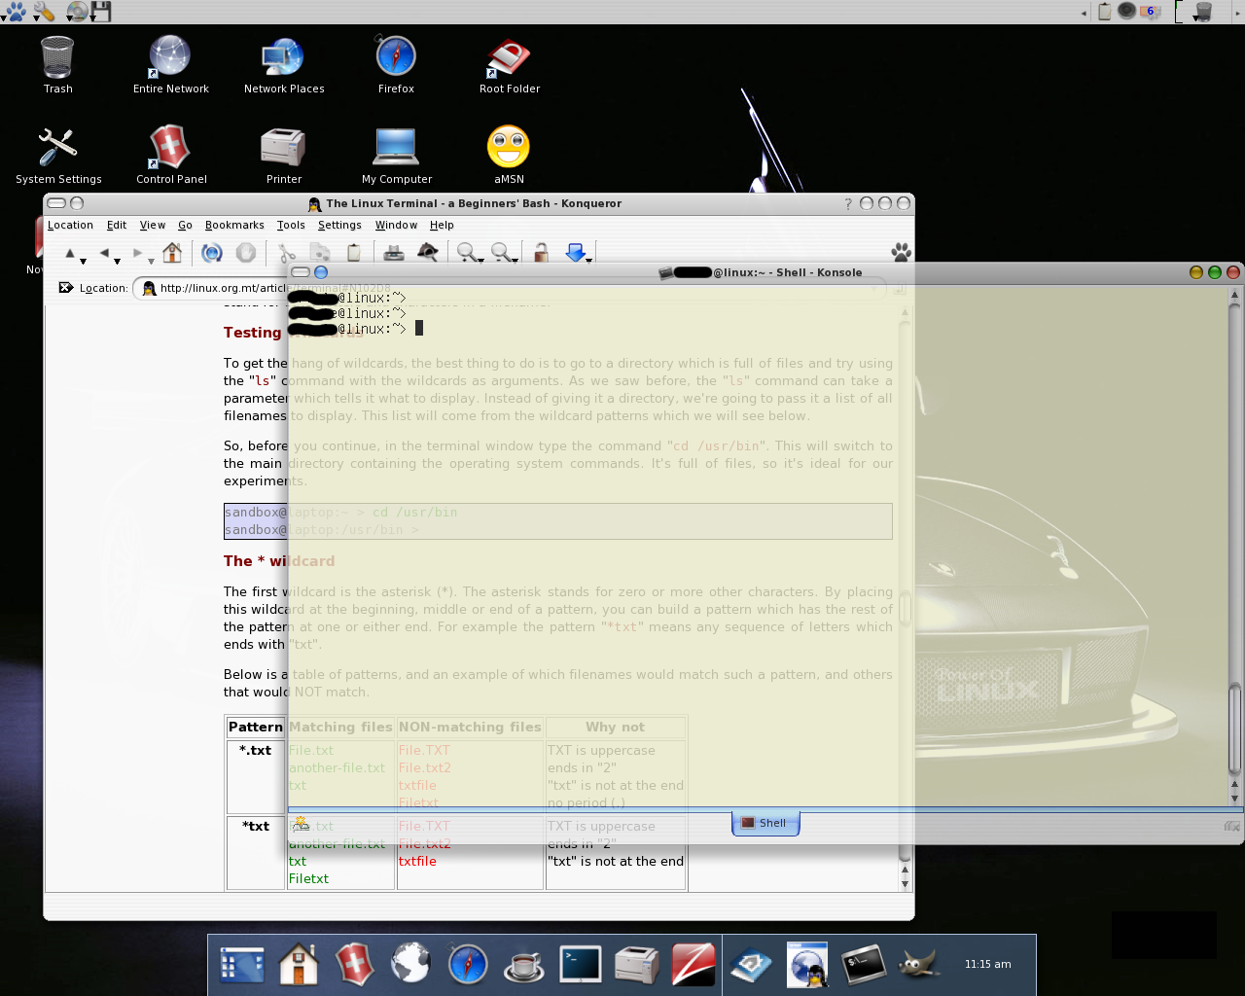Viewport: 1245px width, 996px height.
Task: Click the Konsole vertical scrollbar
Action: [x=1234, y=545]
